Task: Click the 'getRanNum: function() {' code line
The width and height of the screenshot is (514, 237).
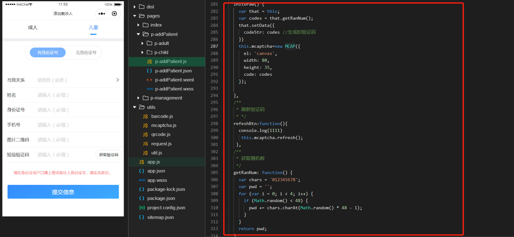Action: 263,172
